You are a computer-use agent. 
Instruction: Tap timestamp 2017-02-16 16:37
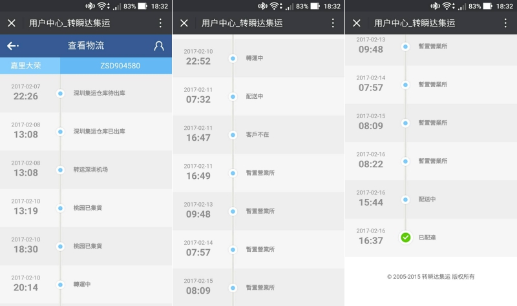371,237
